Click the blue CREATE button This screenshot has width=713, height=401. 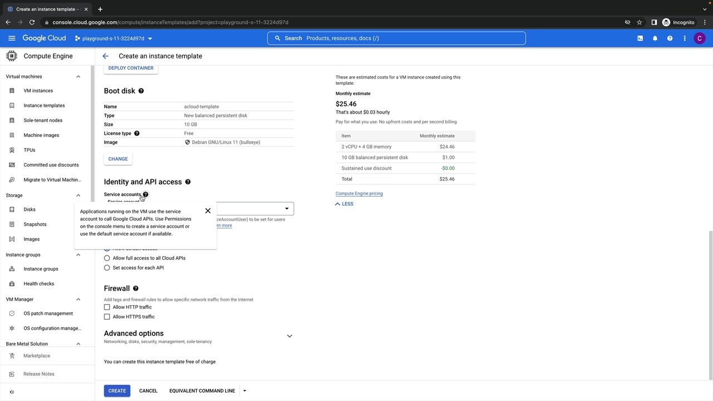click(x=117, y=391)
